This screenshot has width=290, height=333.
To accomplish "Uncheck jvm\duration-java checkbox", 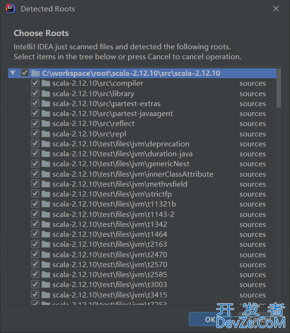I will click(35, 153).
